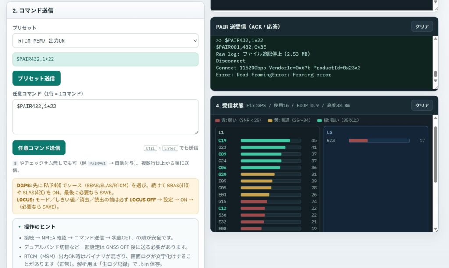Click satellite label "E03"
The height and width of the screenshot is (268, 449).
click(x=222, y=195)
